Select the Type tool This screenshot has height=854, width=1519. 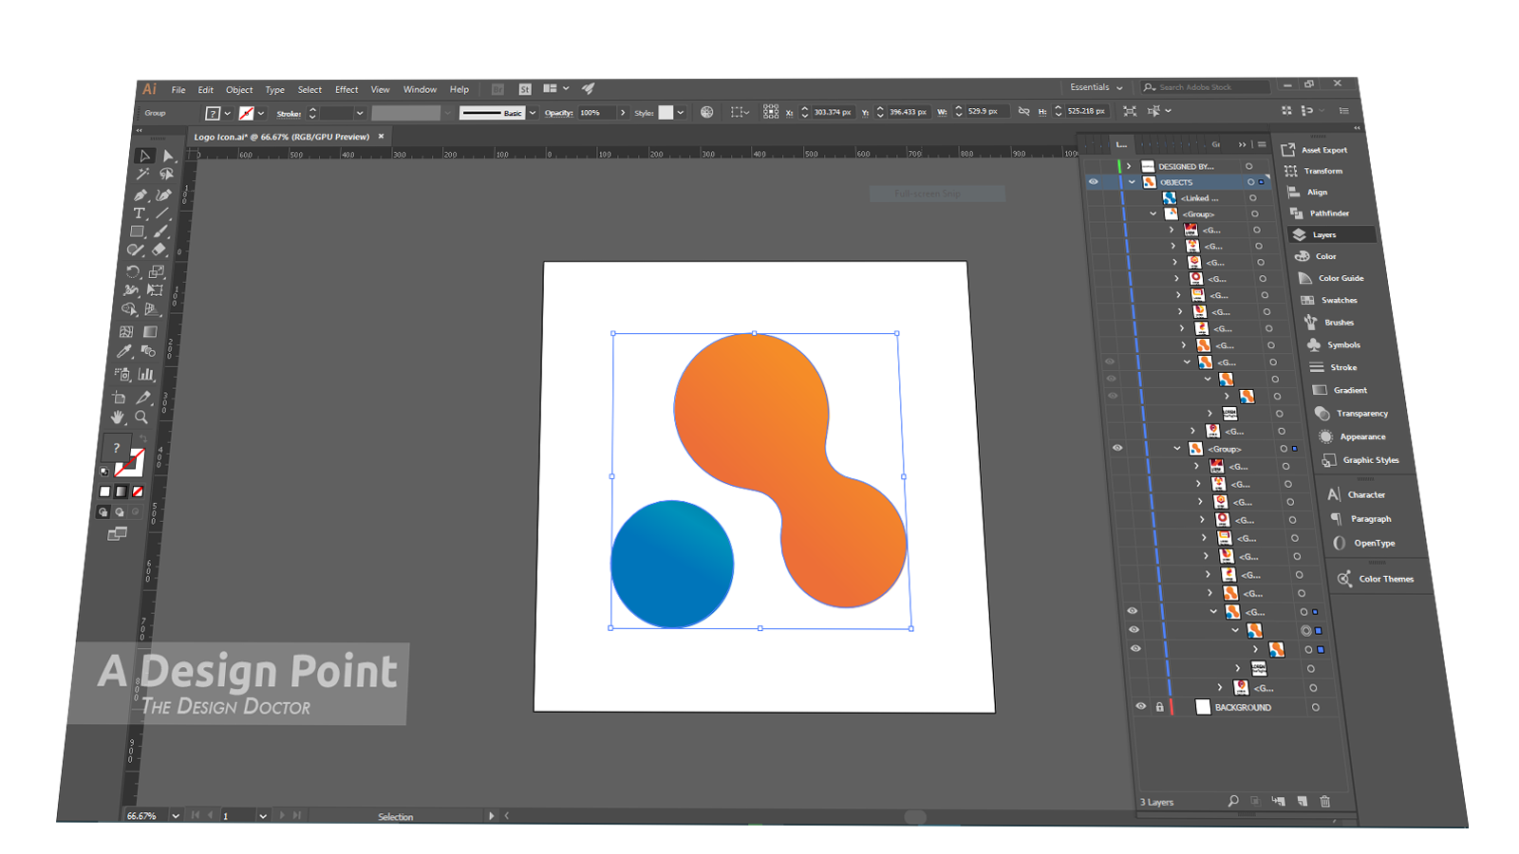click(139, 213)
